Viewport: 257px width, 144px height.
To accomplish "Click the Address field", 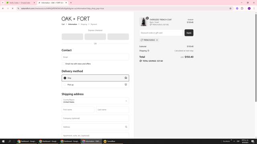I will click(95, 127).
